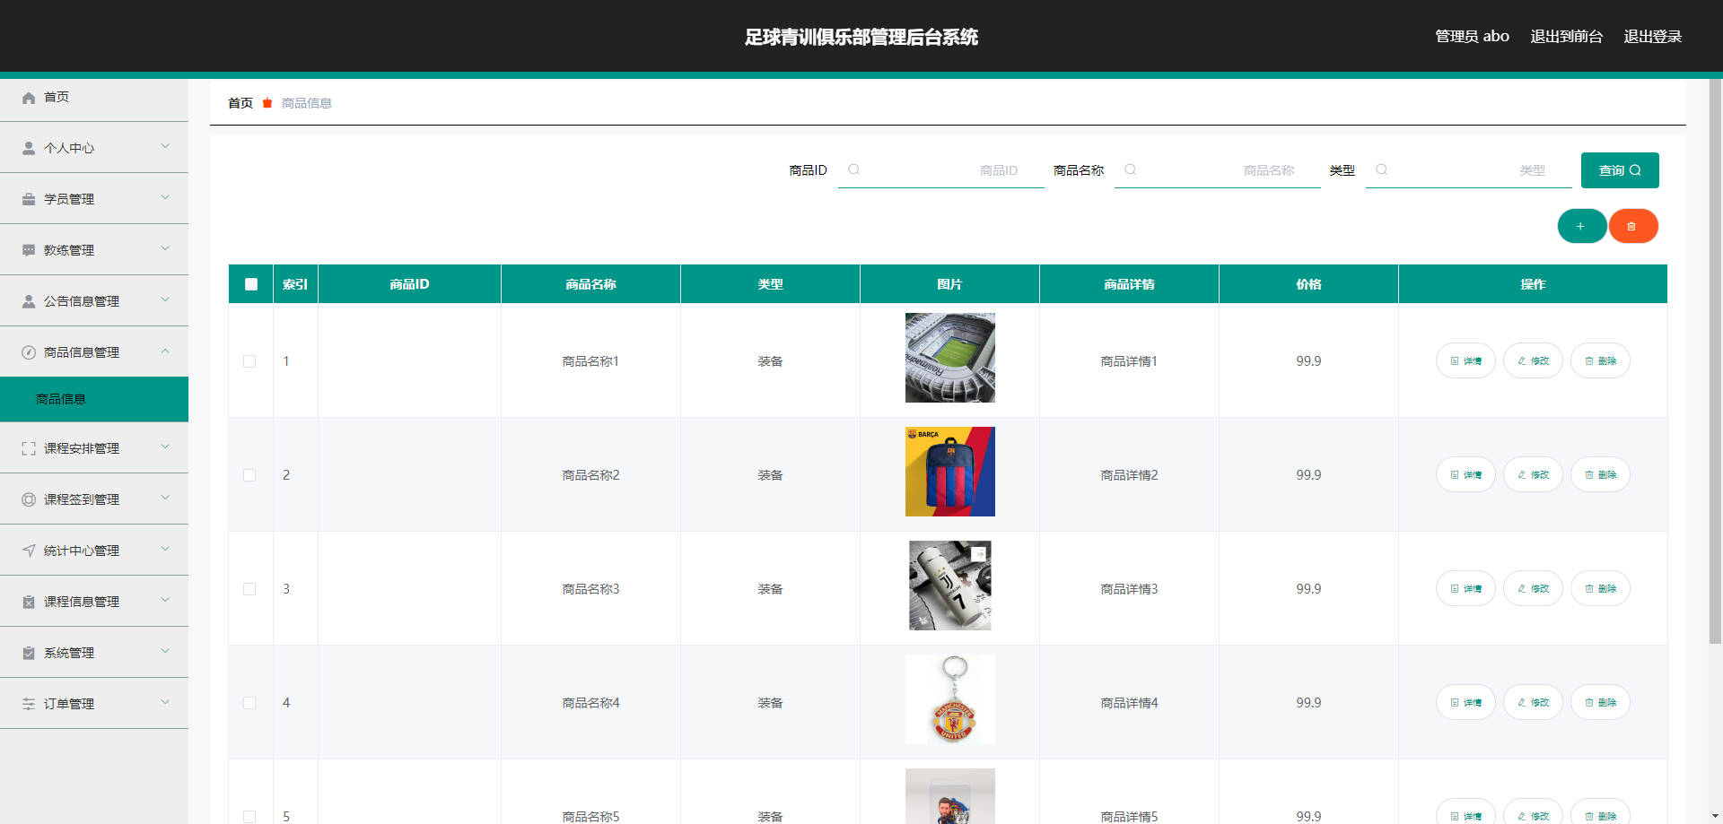The width and height of the screenshot is (1723, 824).
Task: Click the search icon in 商品名称 field
Action: [1130, 169]
